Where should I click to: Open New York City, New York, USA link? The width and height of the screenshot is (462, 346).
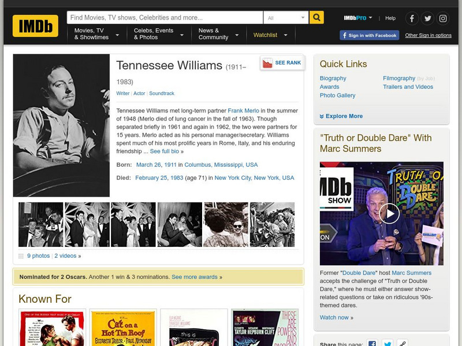coord(254,178)
